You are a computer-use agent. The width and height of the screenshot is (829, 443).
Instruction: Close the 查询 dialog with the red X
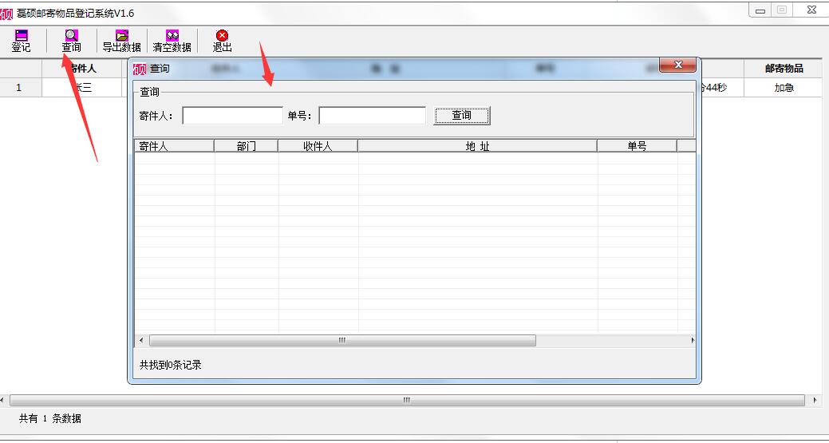pyautogui.click(x=677, y=65)
